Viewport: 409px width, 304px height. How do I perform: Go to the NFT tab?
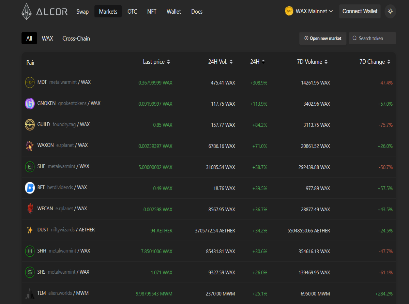(152, 12)
